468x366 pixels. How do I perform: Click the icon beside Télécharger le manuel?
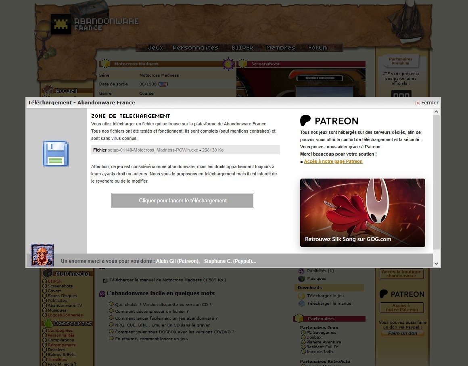coord(301,304)
